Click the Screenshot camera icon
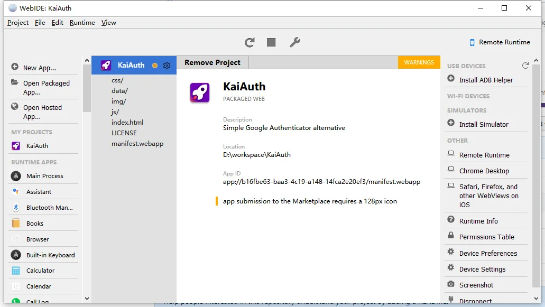This screenshot has width=545, height=307. click(x=450, y=284)
